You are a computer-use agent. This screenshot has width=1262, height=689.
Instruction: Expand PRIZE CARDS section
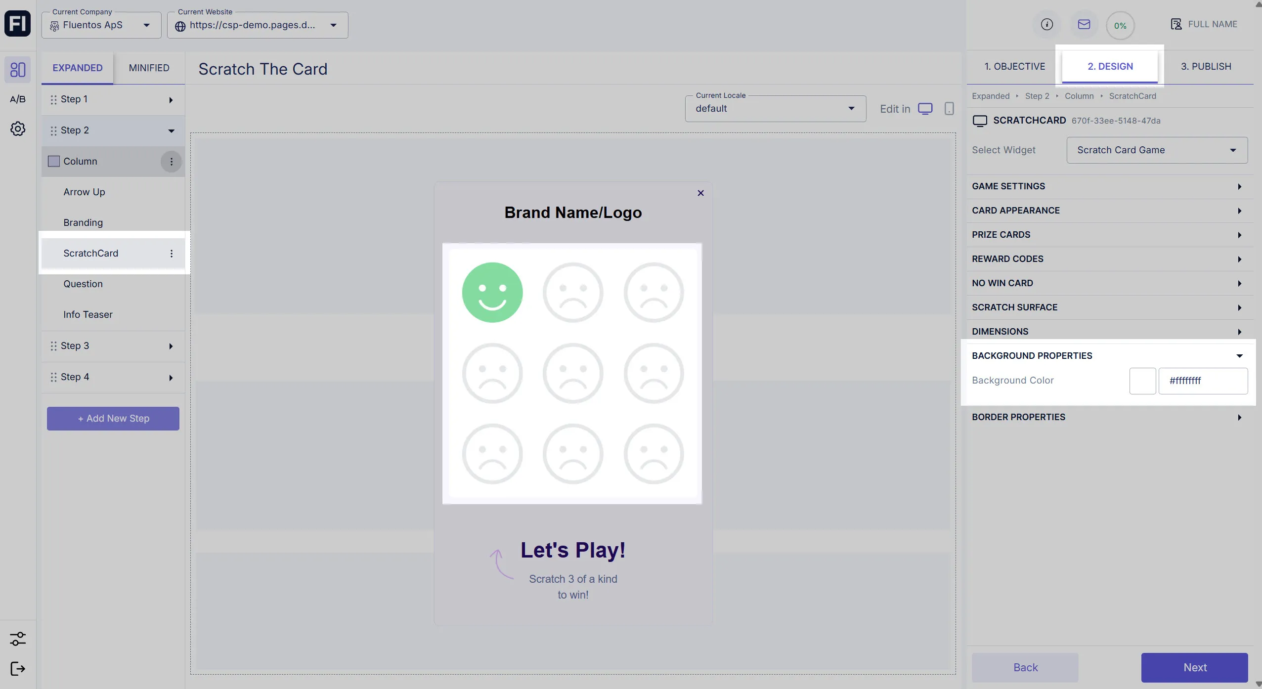tap(1109, 235)
